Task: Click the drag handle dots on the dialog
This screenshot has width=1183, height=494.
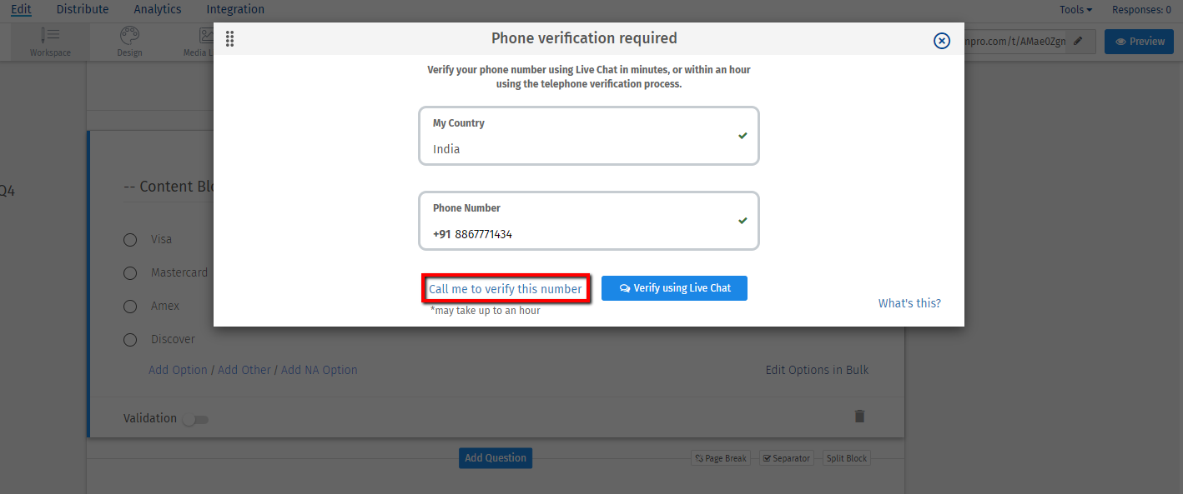Action: coord(229,38)
